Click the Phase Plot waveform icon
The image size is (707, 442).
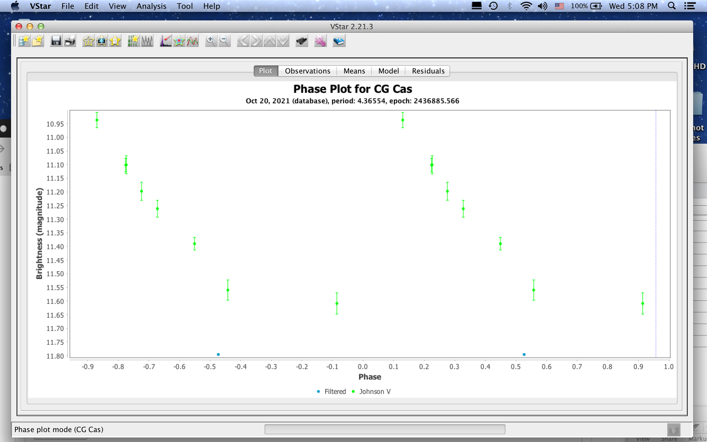pos(147,41)
